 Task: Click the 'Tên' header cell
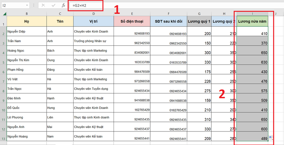[x=60, y=21]
